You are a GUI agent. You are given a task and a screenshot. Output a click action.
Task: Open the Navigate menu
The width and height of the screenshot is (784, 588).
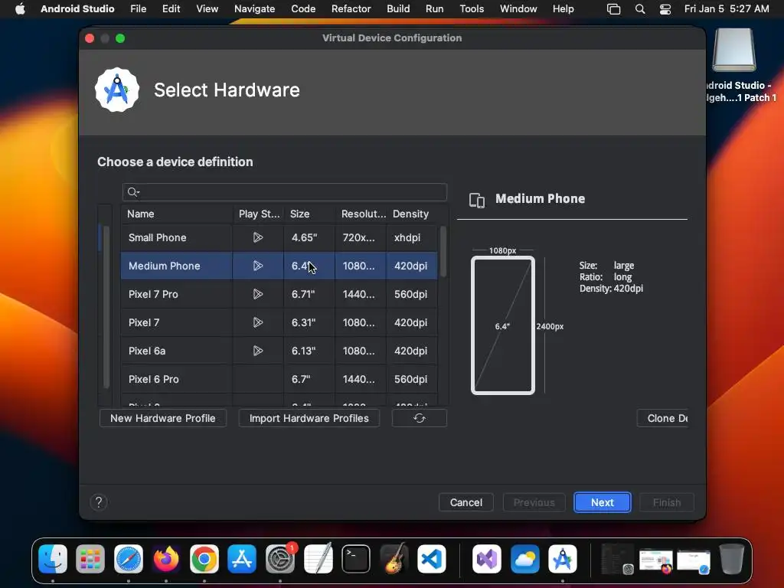[x=254, y=9]
